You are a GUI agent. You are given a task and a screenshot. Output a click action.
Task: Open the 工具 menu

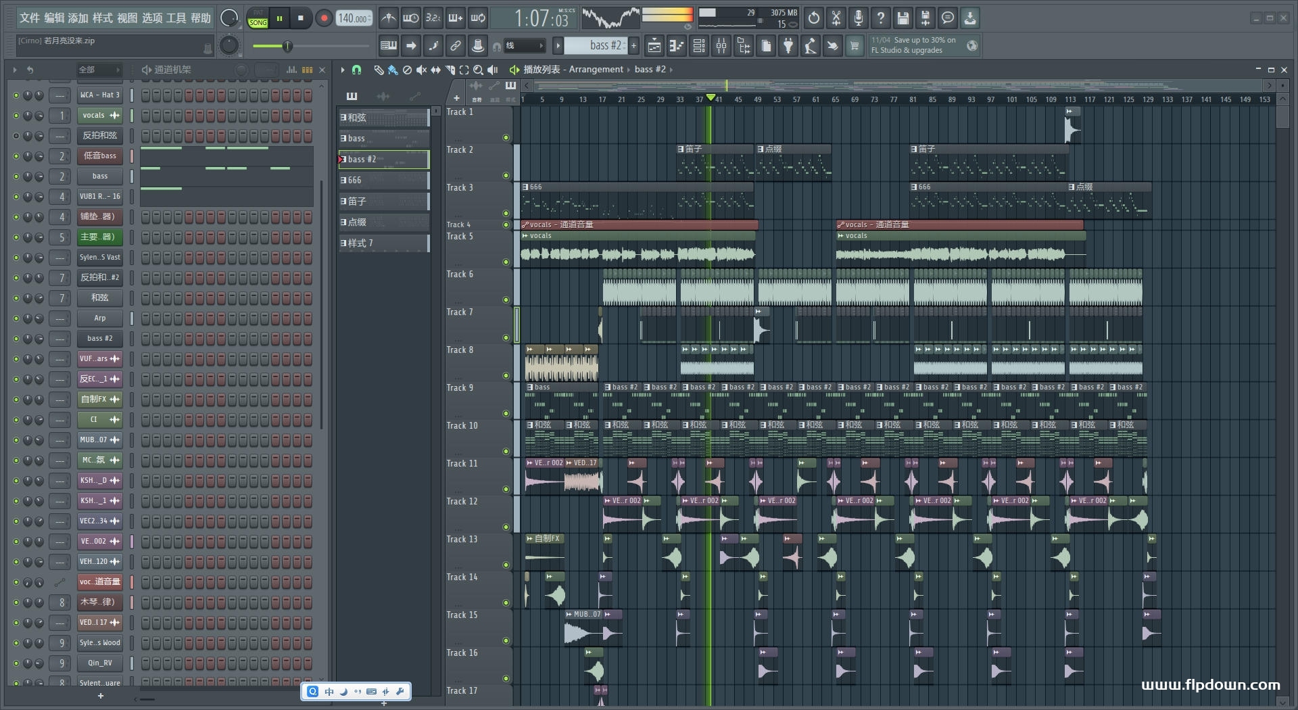click(176, 18)
